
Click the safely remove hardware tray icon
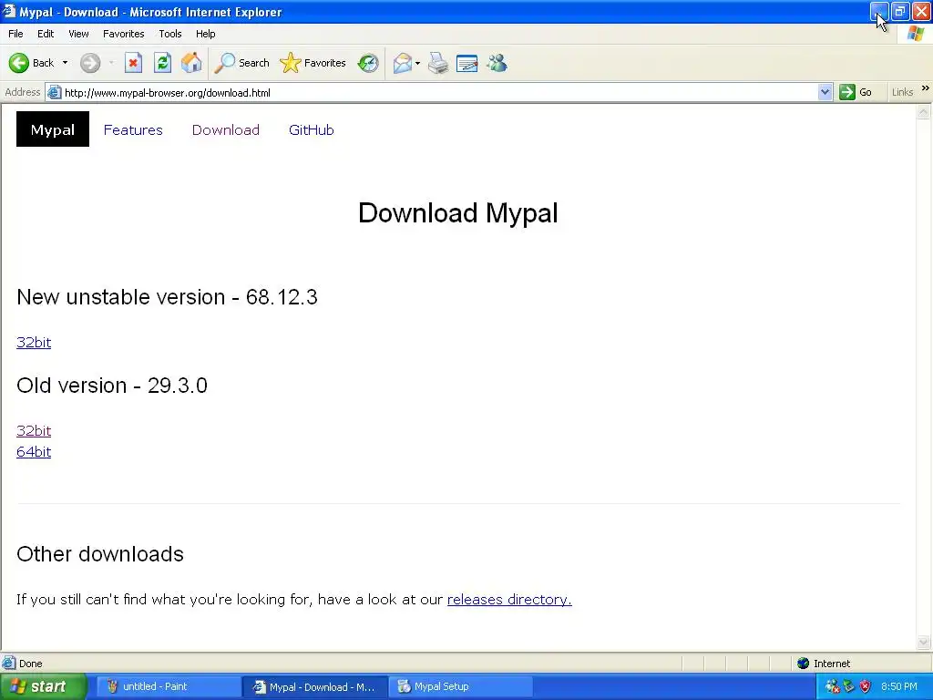[849, 686]
